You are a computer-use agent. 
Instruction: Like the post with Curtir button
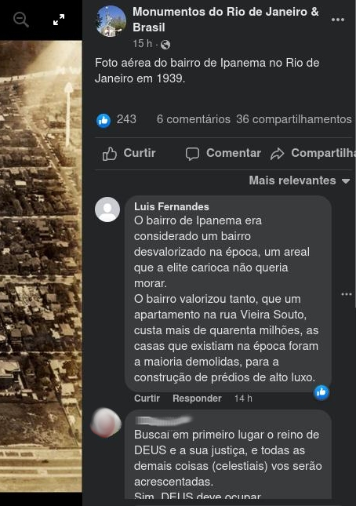pos(129,153)
